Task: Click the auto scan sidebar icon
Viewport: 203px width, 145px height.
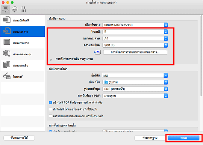Action: pyautogui.click(x=7, y=20)
